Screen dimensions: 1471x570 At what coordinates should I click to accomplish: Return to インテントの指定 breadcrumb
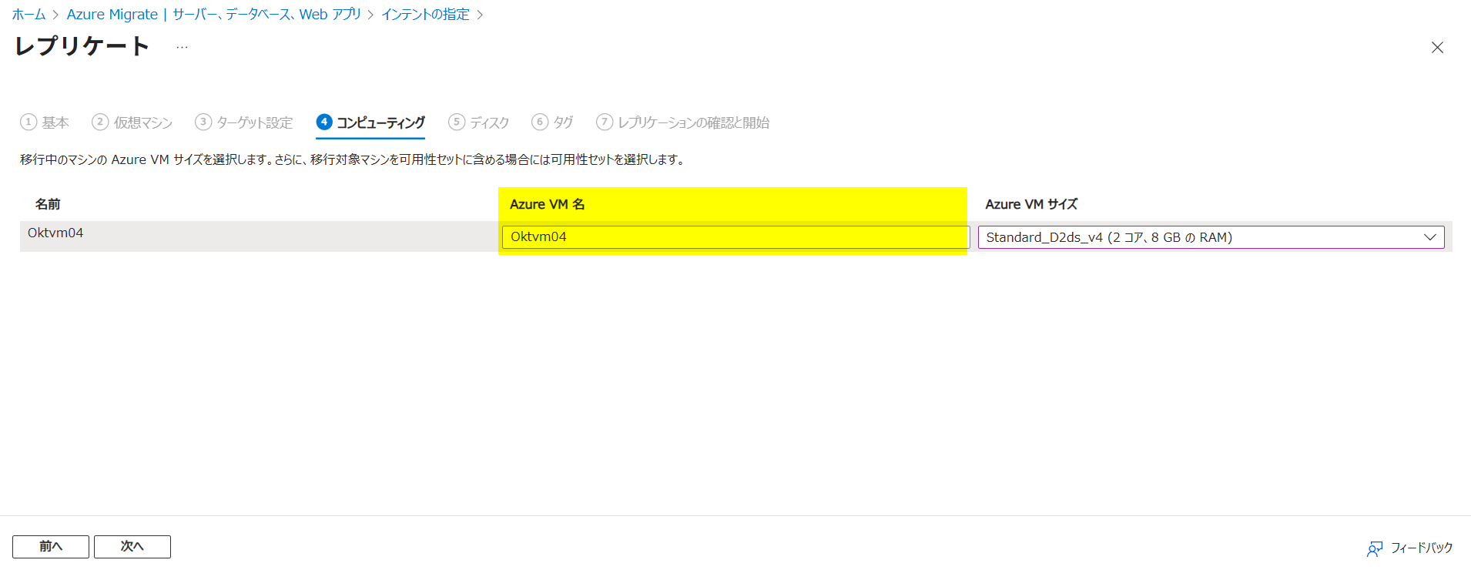pos(425,15)
